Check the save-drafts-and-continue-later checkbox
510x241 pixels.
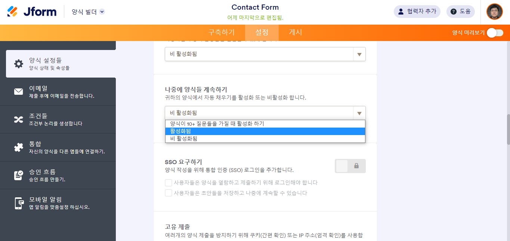[169, 193]
